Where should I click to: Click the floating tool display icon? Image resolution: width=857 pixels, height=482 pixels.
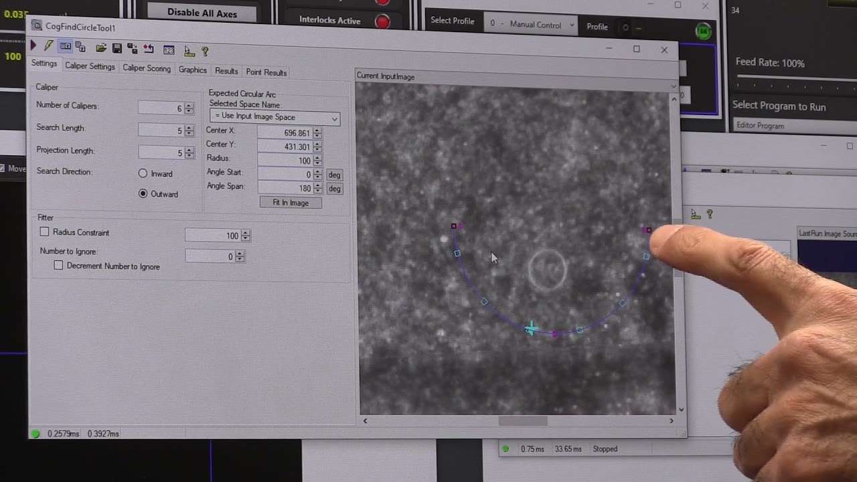[80, 47]
